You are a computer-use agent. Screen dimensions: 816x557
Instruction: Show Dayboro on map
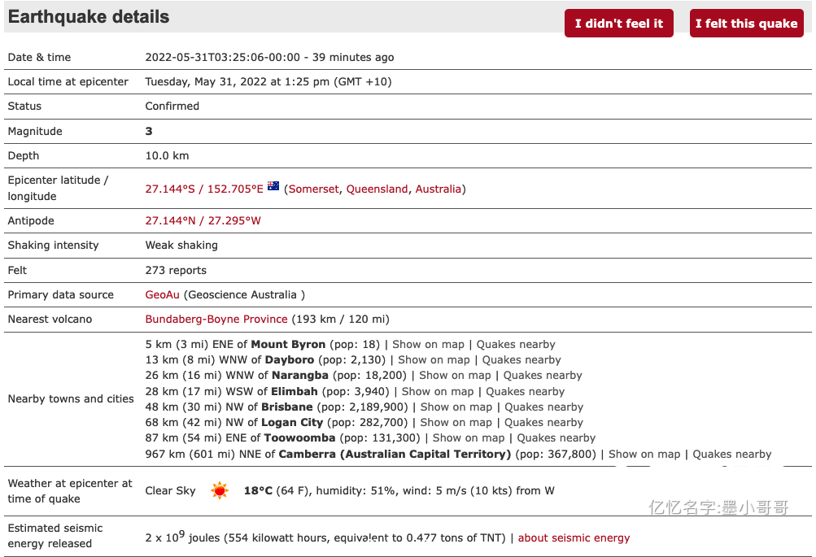click(x=434, y=360)
